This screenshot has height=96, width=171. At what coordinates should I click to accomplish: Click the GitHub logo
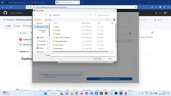pyautogui.click(x=5, y=13)
